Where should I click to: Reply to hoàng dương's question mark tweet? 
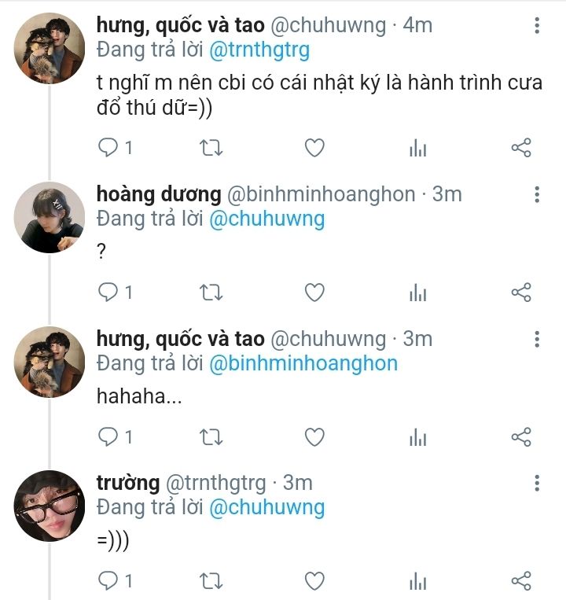pyautogui.click(x=108, y=293)
